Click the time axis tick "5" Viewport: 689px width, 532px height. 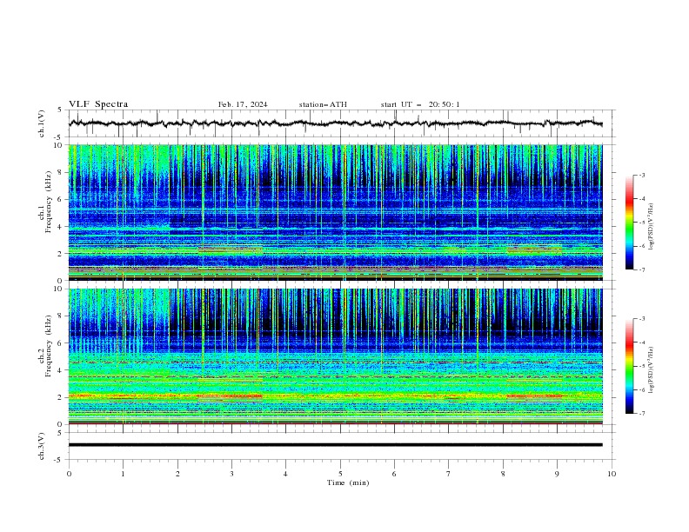click(340, 474)
